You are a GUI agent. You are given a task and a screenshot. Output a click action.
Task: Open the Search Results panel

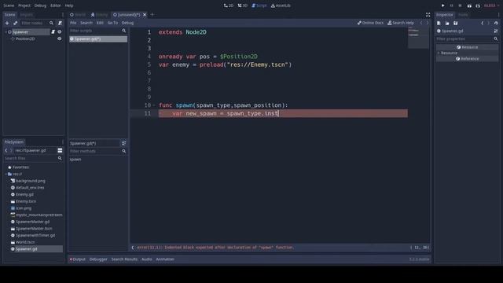[x=124, y=259]
